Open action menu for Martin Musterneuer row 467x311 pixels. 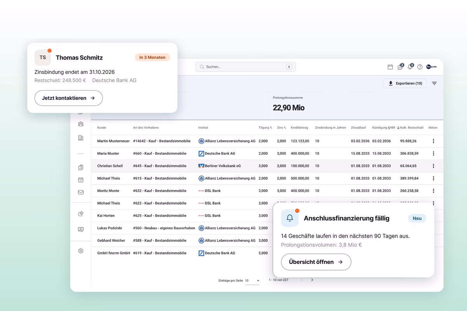(434, 141)
